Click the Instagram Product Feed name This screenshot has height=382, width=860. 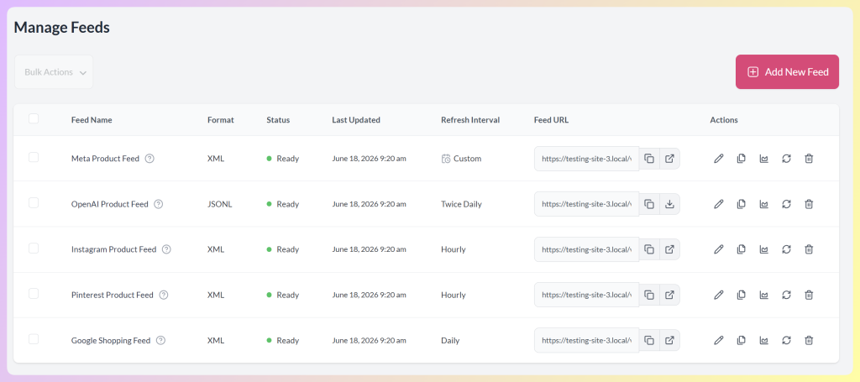click(114, 249)
